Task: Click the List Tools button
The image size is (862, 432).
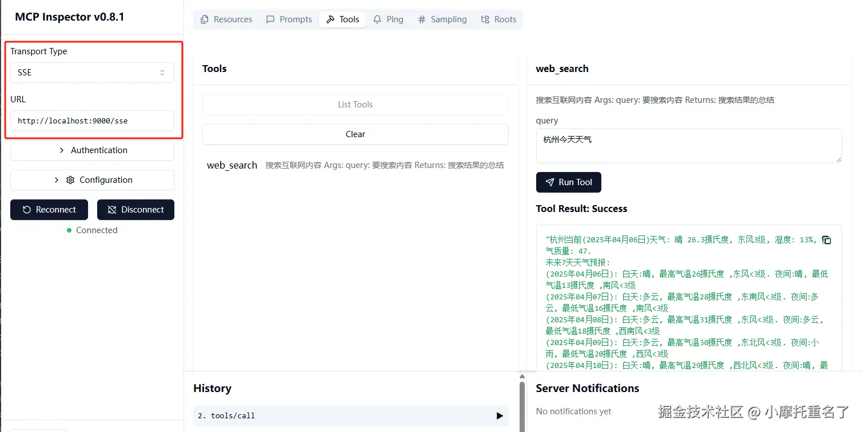Action: coord(356,105)
